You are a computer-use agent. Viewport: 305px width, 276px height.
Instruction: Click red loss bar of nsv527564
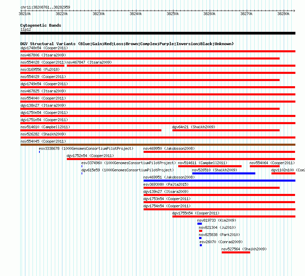(236, 252)
